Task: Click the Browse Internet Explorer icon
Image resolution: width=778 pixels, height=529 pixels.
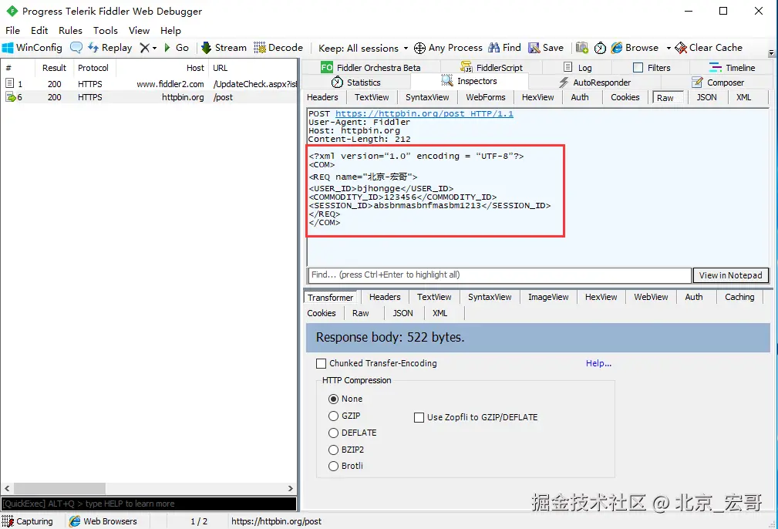Action: [x=617, y=48]
